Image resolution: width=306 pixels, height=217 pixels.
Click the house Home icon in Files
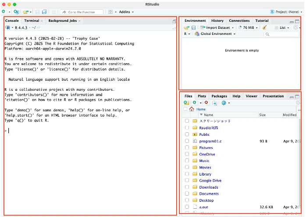coord(192,109)
